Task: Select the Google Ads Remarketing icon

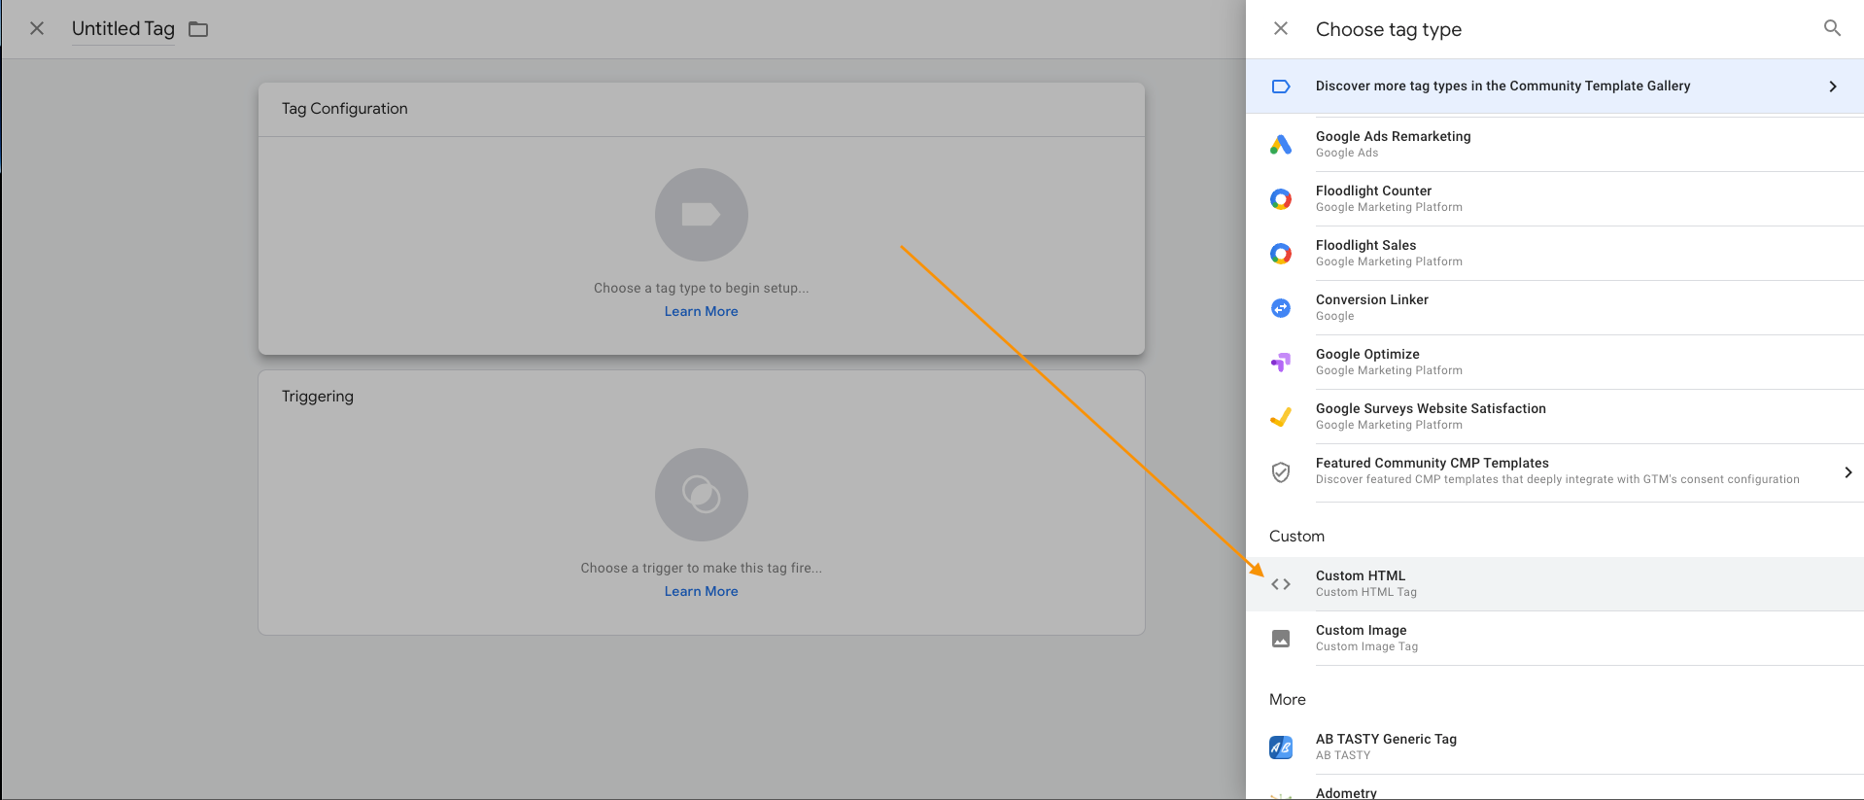Action: click(1281, 145)
